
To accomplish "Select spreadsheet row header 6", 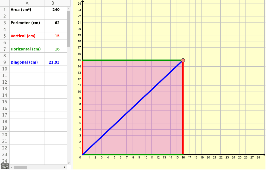I will point(5,42).
